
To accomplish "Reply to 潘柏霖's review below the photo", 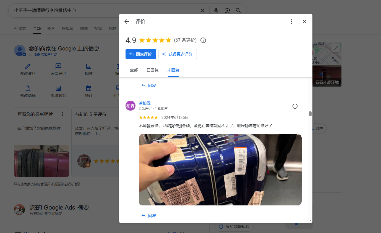I will (x=149, y=216).
